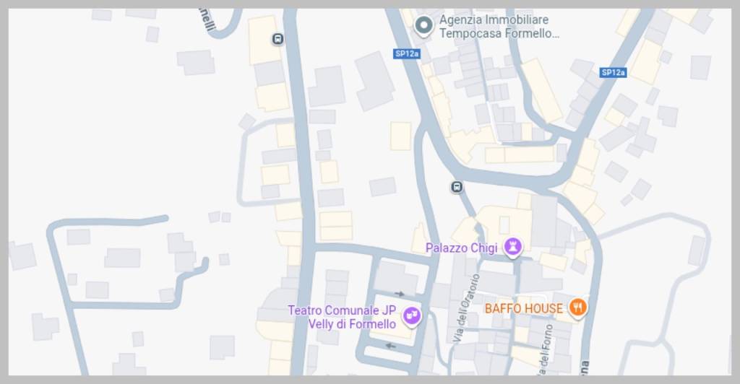Click the left-pointing one-way arrow below Teatro Comunale
Screen dimensions: 740x384
coord(390,346)
